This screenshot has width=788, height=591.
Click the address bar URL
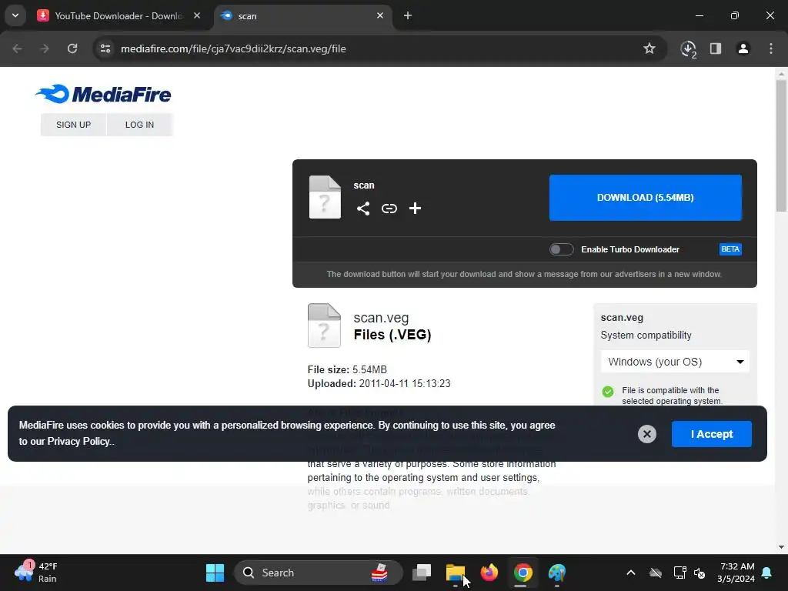233,48
